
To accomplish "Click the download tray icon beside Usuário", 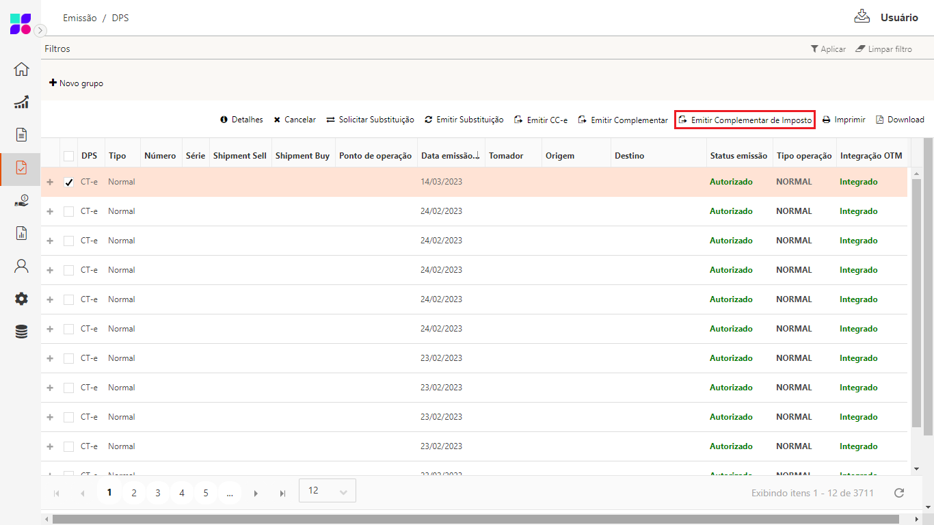I will pos(862,16).
